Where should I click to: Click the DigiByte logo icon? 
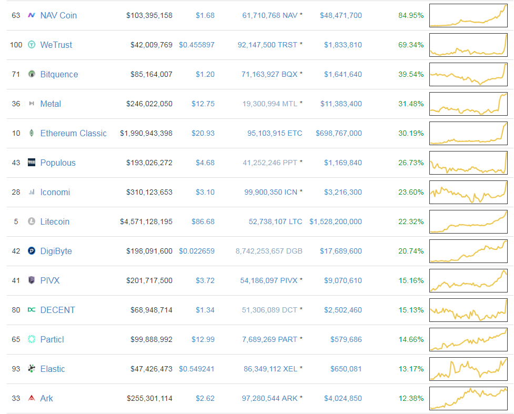[x=32, y=251]
